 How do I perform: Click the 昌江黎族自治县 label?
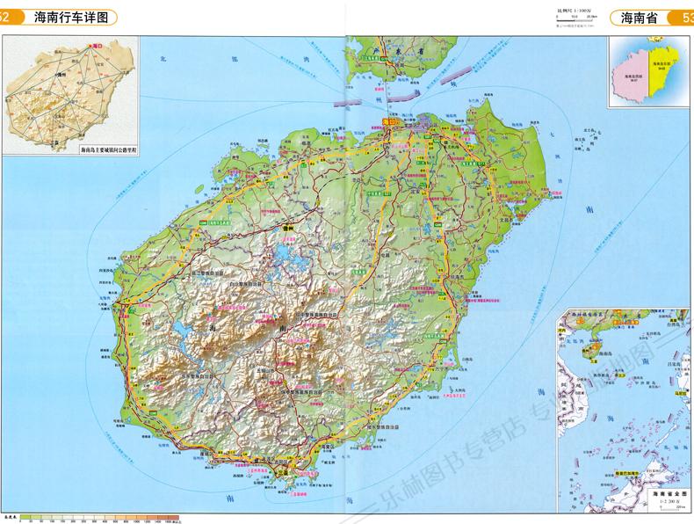pyautogui.click(x=208, y=273)
